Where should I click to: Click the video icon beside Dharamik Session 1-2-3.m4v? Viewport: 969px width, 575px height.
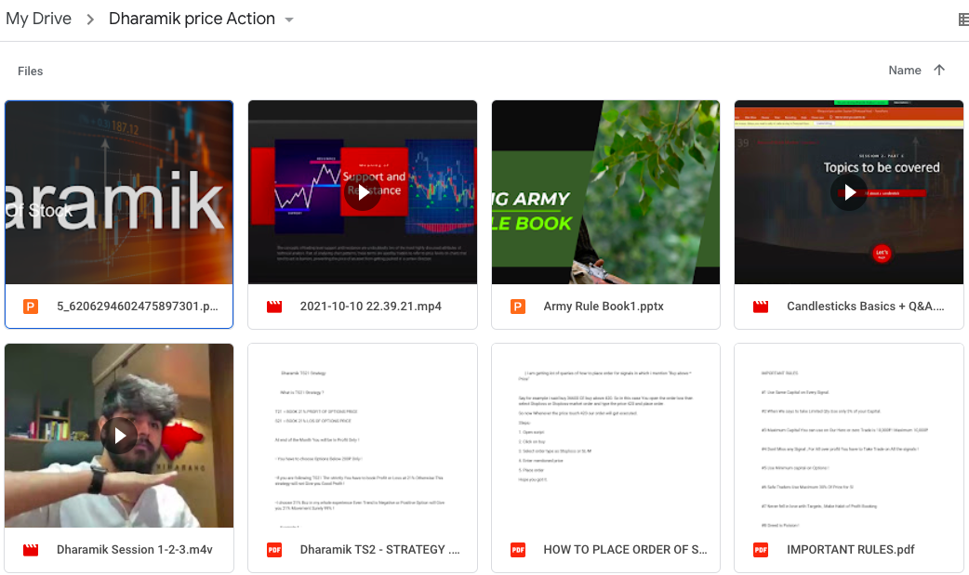pyautogui.click(x=31, y=550)
